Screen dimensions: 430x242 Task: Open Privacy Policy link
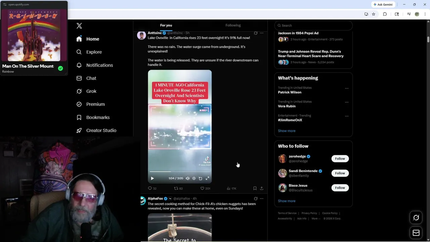pos(309,213)
